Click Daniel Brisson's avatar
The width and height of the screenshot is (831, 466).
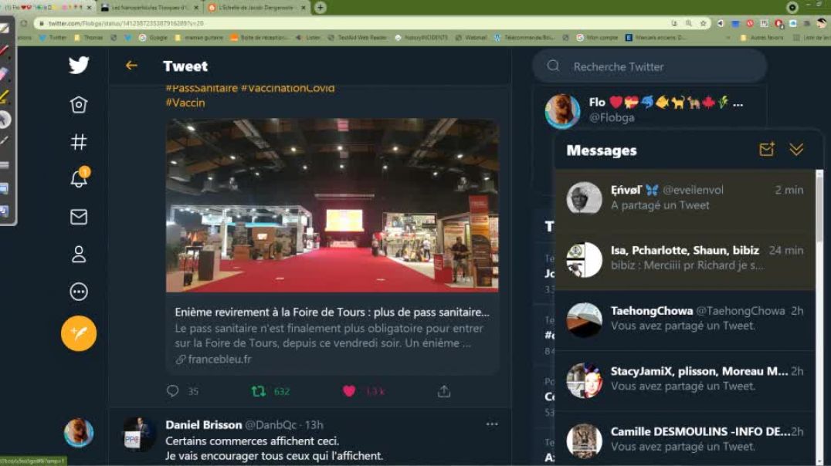point(139,434)
